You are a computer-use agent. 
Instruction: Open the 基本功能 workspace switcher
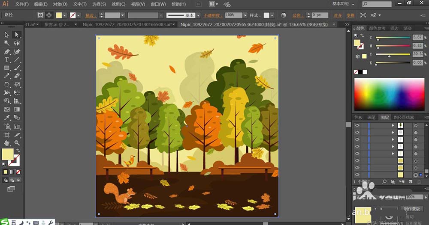coord(343,4)
